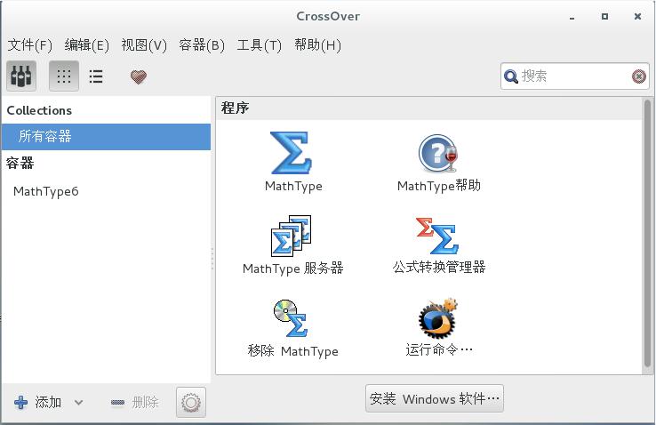This screenshot has width=656, height=425.
Task: Select the MathType6 container
Action: click(107, 191)
